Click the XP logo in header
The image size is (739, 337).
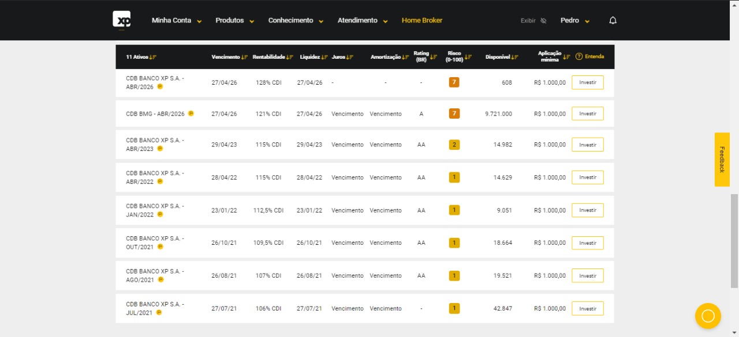[121, 20]
